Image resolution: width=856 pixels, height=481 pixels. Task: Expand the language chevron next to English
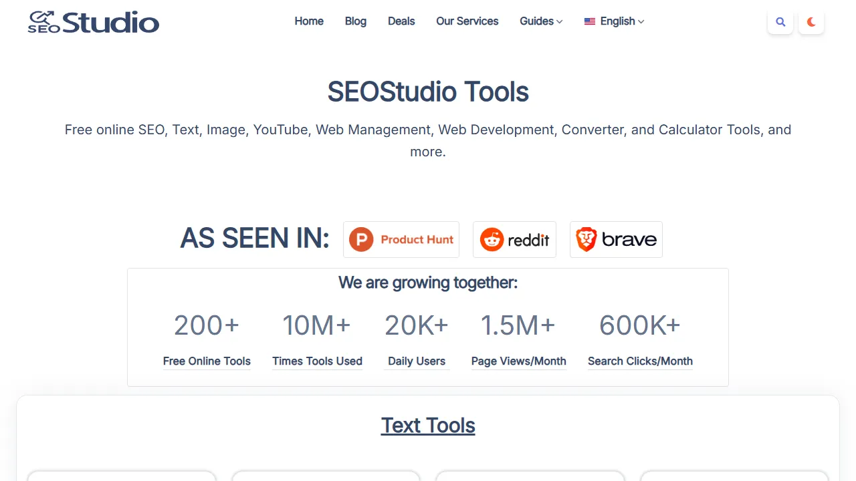(641, 21)
